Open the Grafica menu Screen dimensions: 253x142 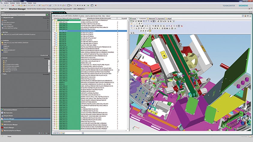18,3
